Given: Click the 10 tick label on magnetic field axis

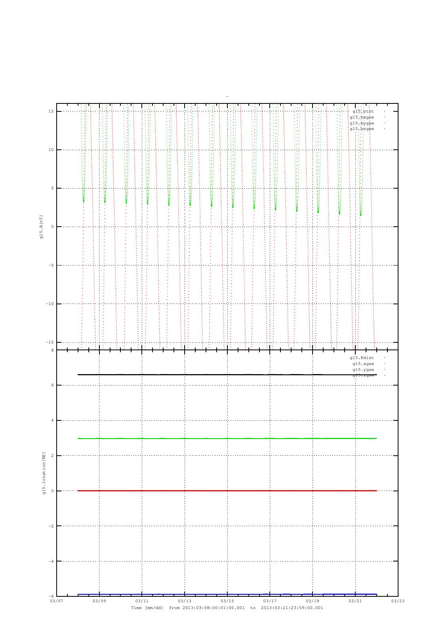Looking at the screenshot, I should click(x=51, y=150).
